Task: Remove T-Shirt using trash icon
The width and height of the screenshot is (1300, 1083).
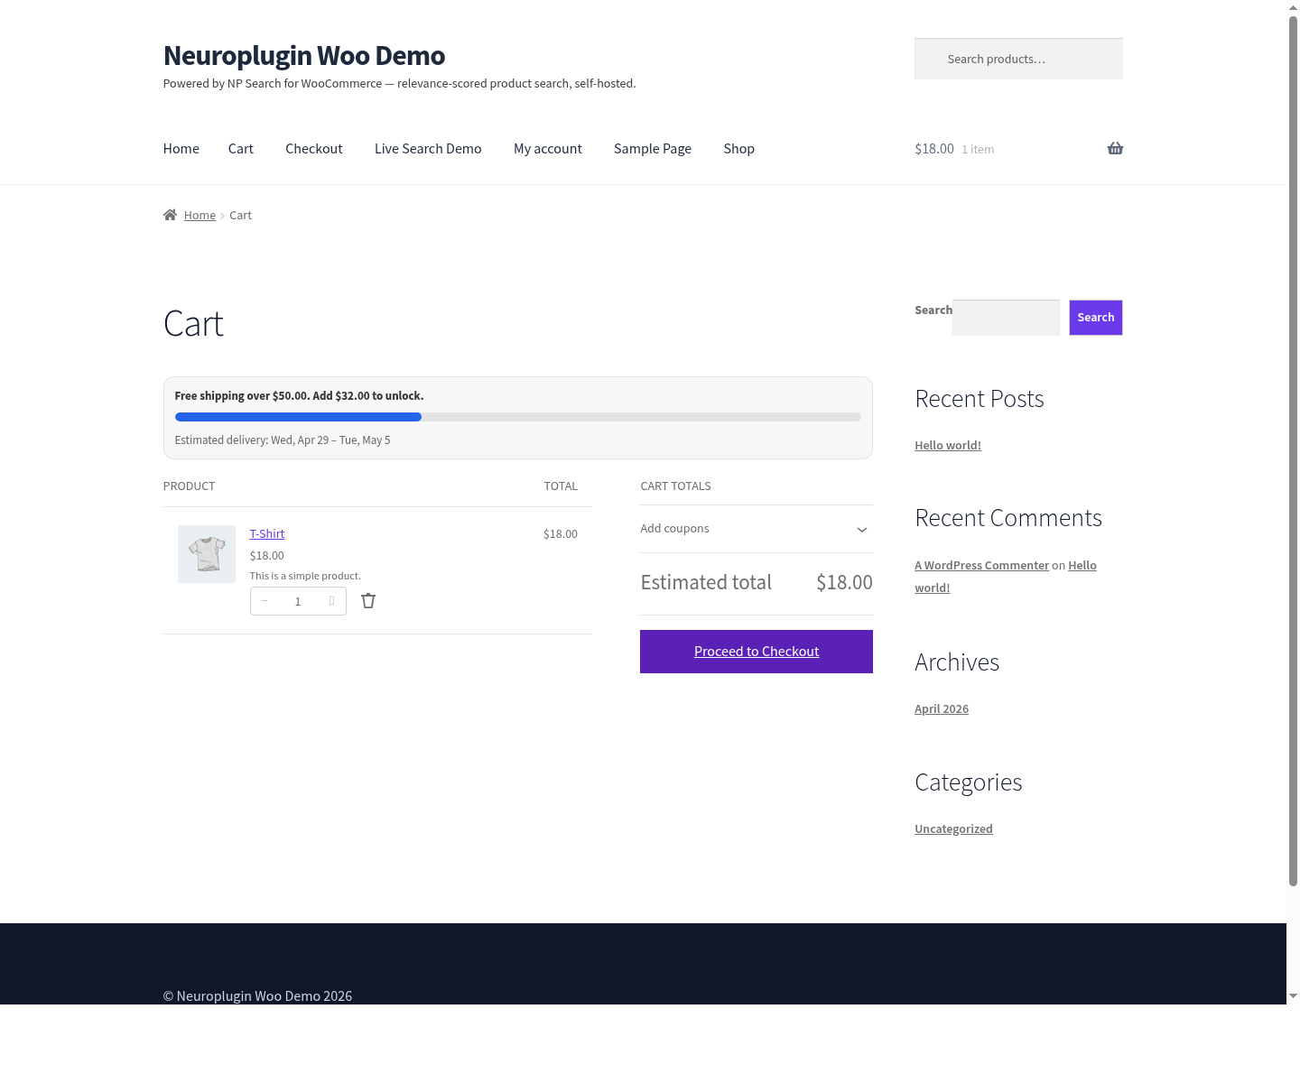Action: 368,601
